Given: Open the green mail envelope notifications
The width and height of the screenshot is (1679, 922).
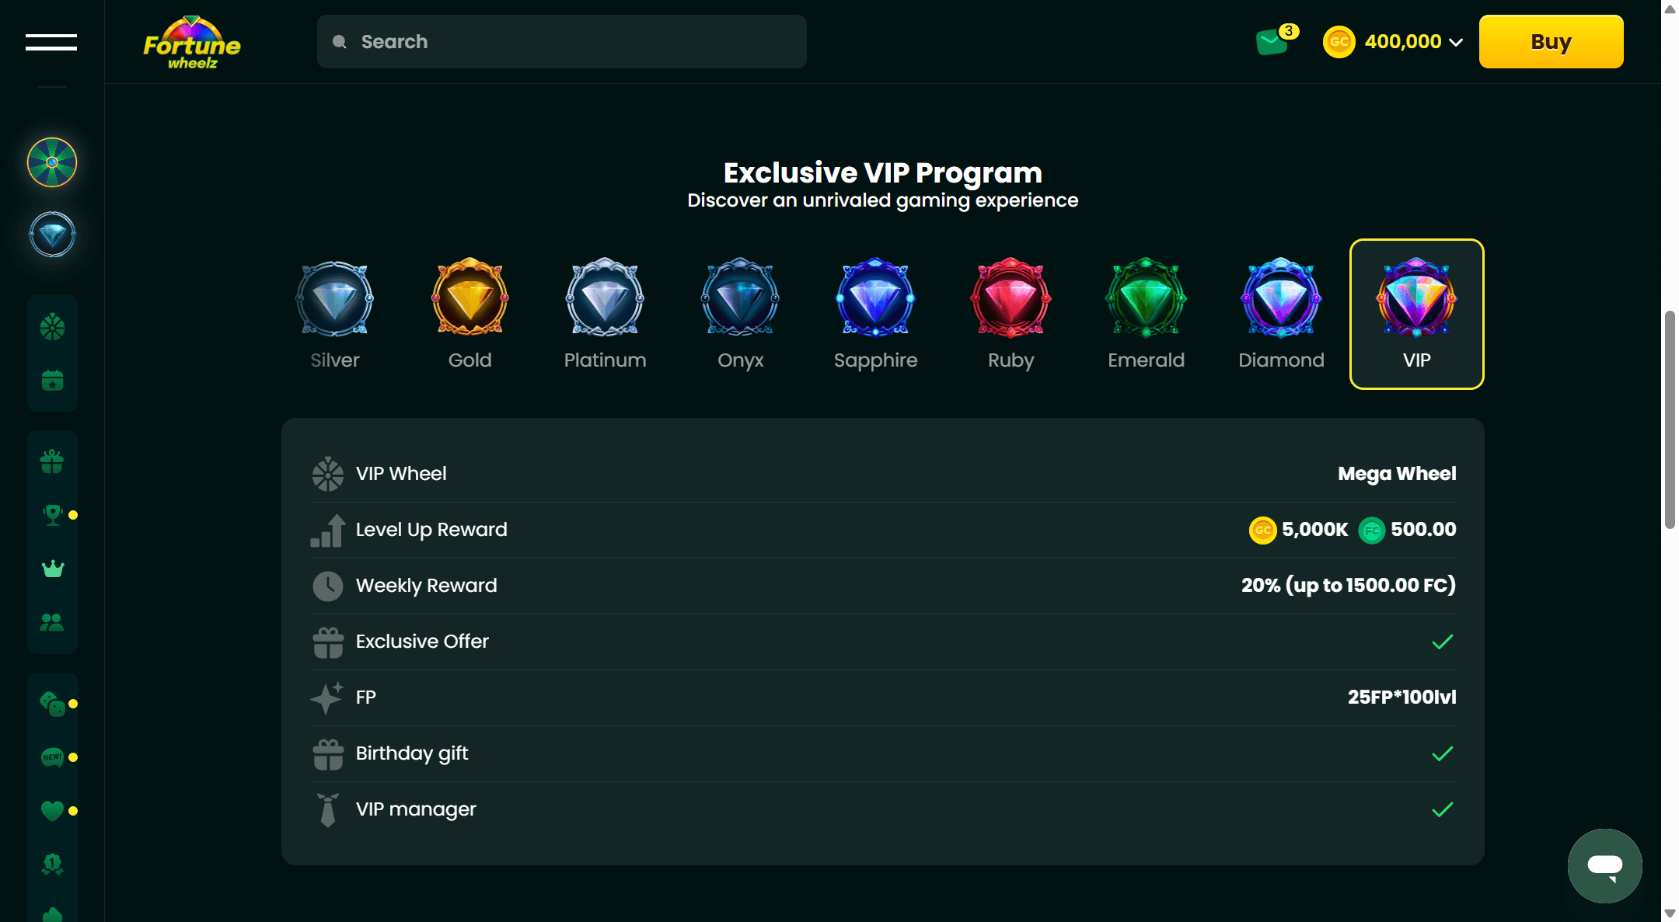Looking at the screenshot, I should tap(1272, 42).
